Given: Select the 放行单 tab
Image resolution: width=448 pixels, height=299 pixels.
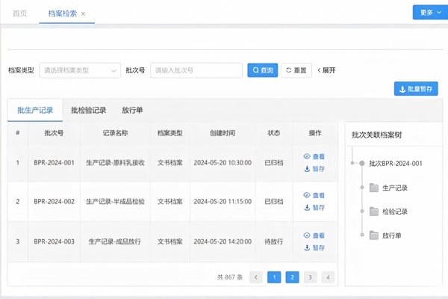Looking at the screenshot, I should coord(132,110).
